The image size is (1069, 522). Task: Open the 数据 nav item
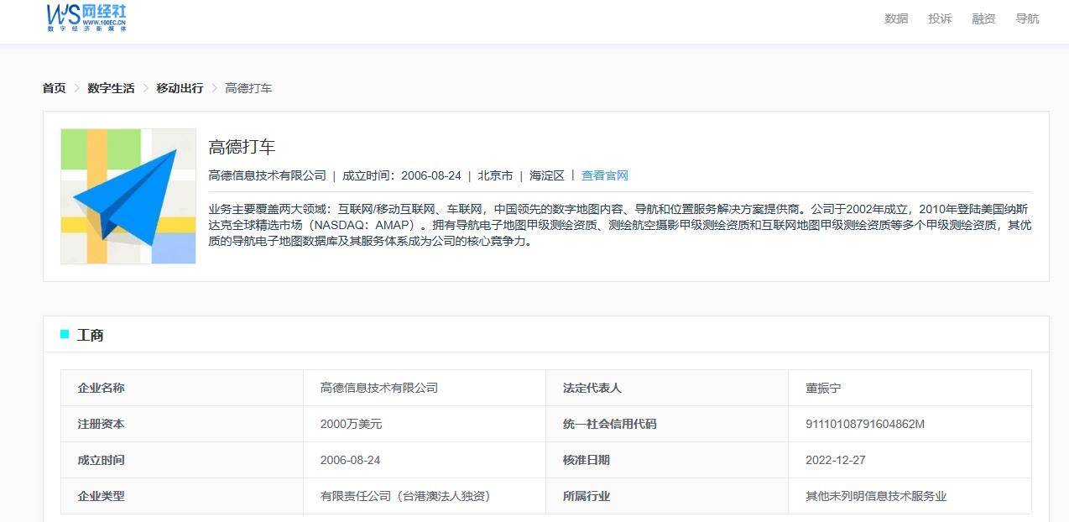pos(896,18)
